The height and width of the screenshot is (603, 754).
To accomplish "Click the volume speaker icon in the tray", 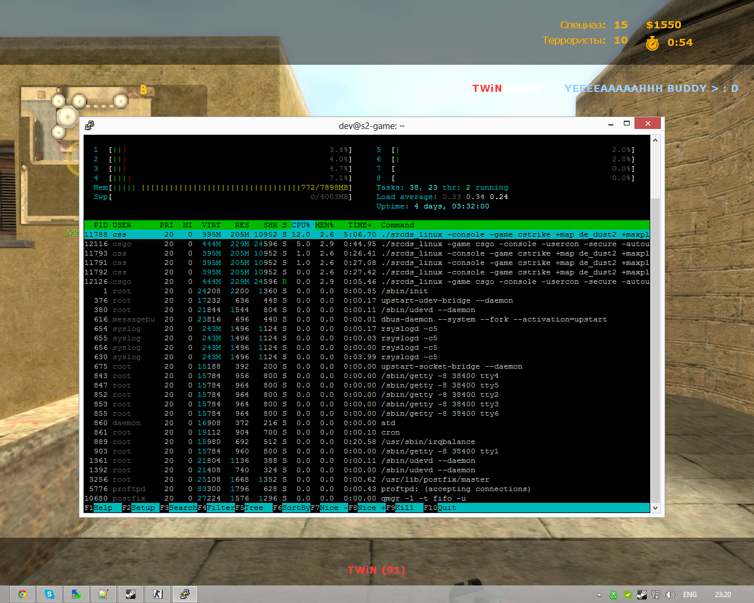I will tap(670, 595).
